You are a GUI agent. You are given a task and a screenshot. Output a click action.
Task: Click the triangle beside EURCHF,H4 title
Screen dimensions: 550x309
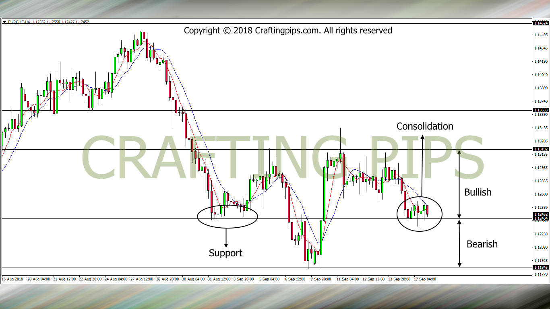(x=4, y=22)
